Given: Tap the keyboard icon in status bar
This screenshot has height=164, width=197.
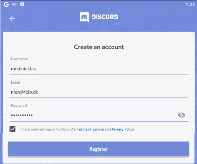Looking at the screenshot, I should [14, 5].
